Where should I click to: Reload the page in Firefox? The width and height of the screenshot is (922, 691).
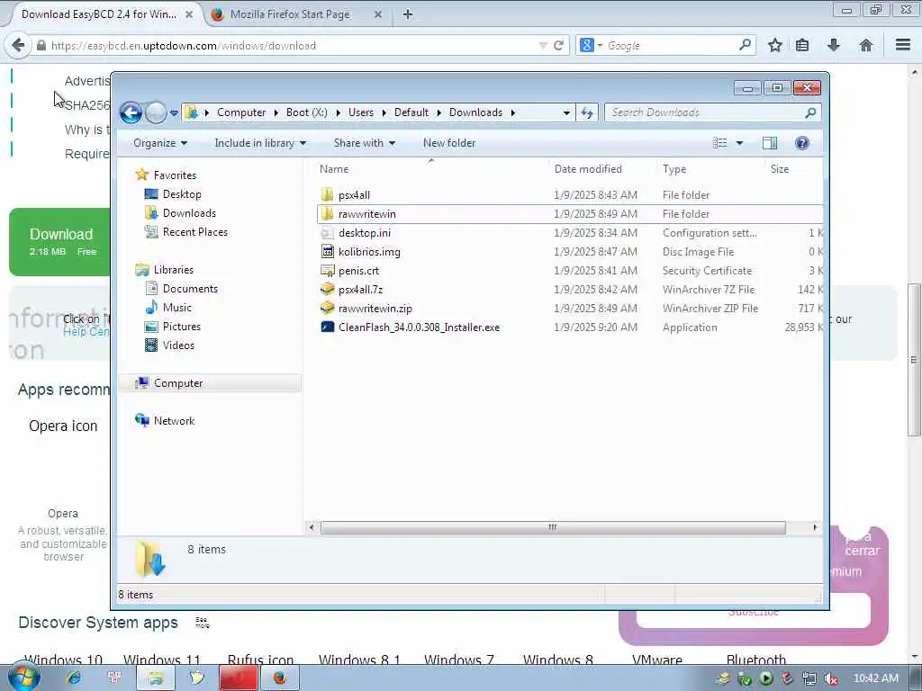coord(558,45)
